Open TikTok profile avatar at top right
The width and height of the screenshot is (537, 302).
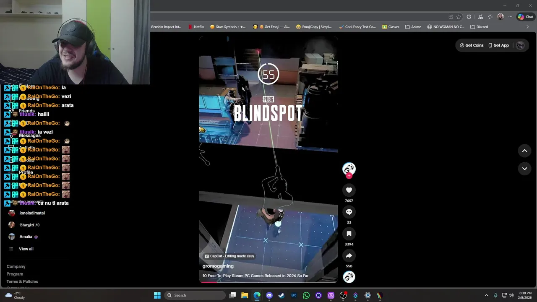pos(520,45)
